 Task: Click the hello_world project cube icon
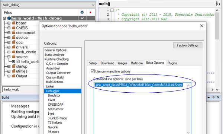[x=9, y=18]
